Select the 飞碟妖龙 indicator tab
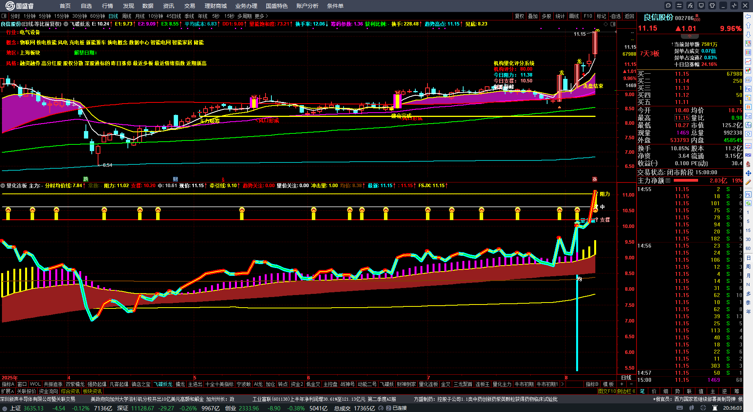 coord(163,384)
